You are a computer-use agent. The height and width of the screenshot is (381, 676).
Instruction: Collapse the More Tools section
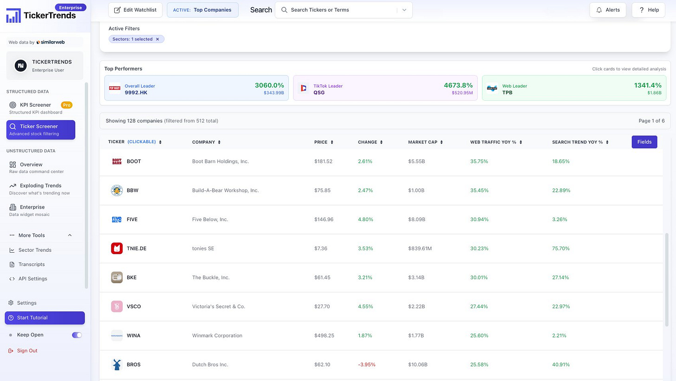tap(70, 235)
